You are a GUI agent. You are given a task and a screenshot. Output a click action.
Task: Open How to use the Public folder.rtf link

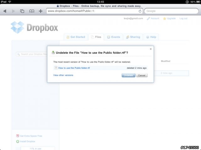[x=74, y=68]
